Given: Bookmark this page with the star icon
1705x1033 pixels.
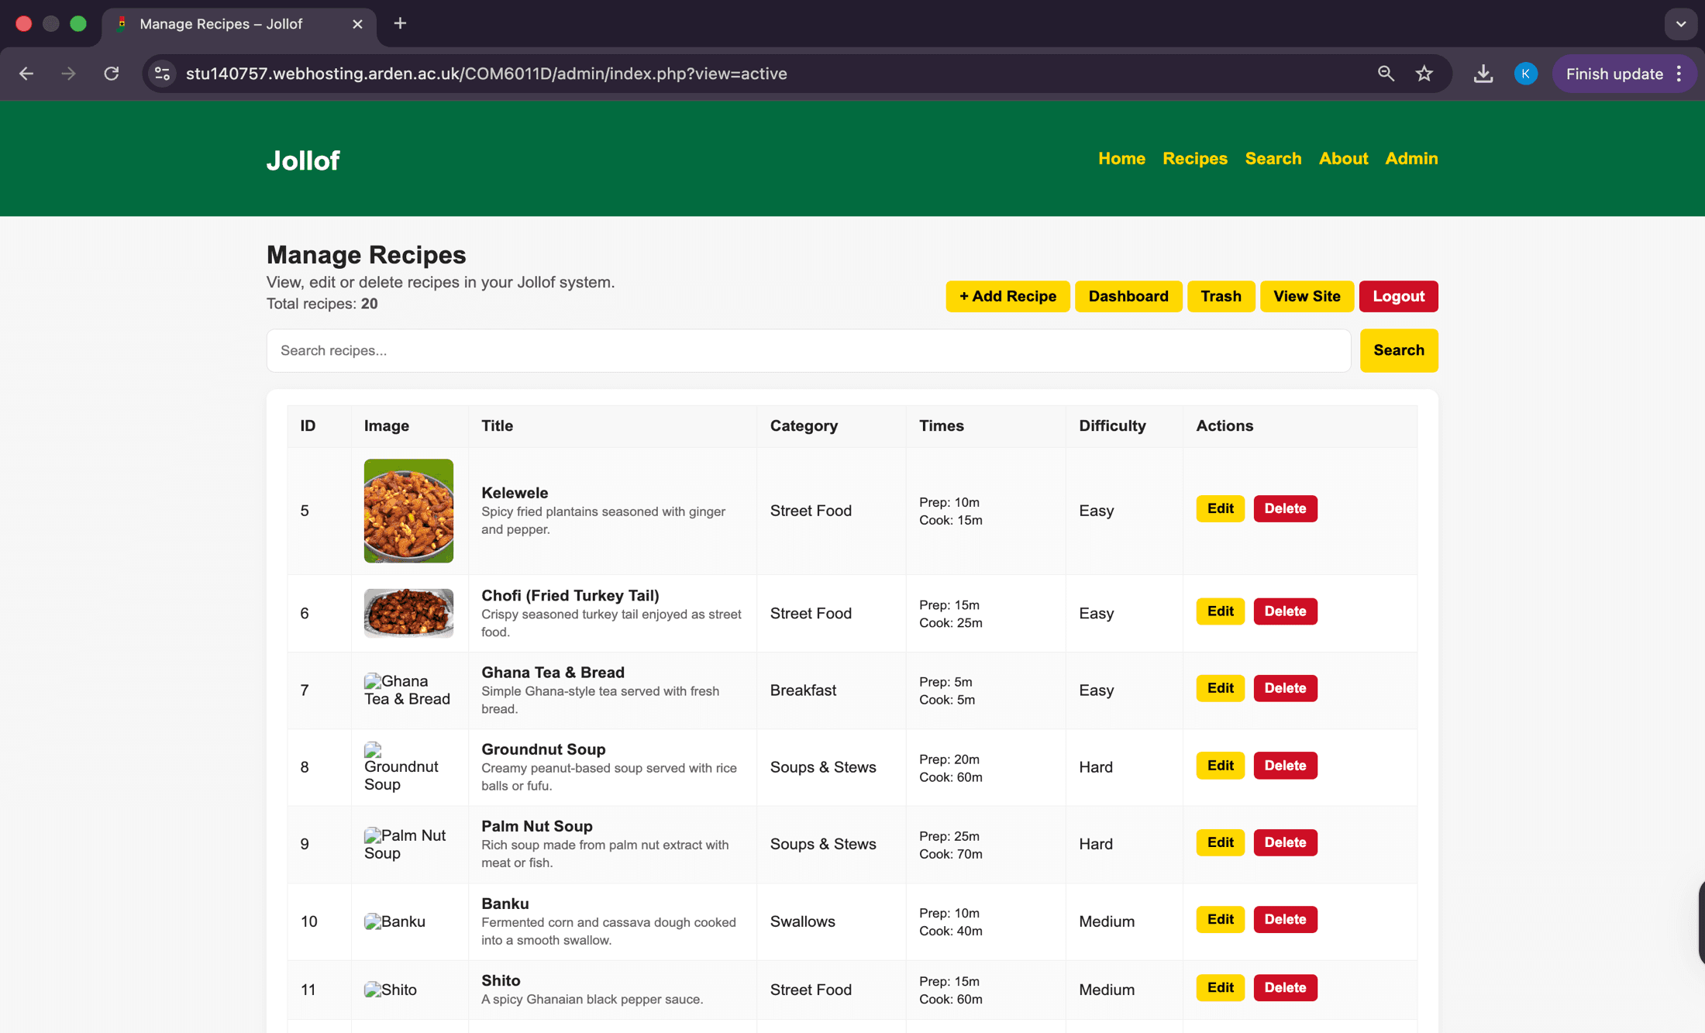Looking at the screenshot, I should [1424, 74].
